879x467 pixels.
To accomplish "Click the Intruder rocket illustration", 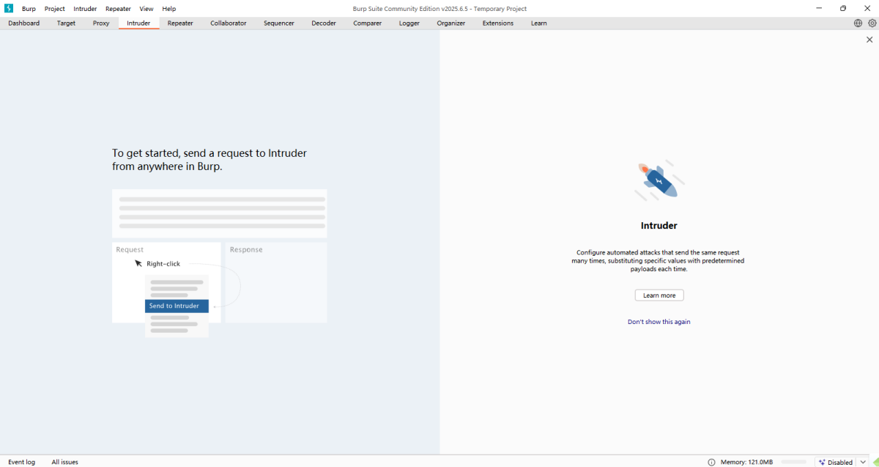I will (659, 181).
